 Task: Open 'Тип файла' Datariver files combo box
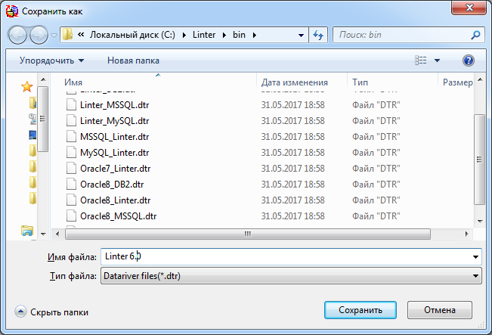[x=291, y=276]
